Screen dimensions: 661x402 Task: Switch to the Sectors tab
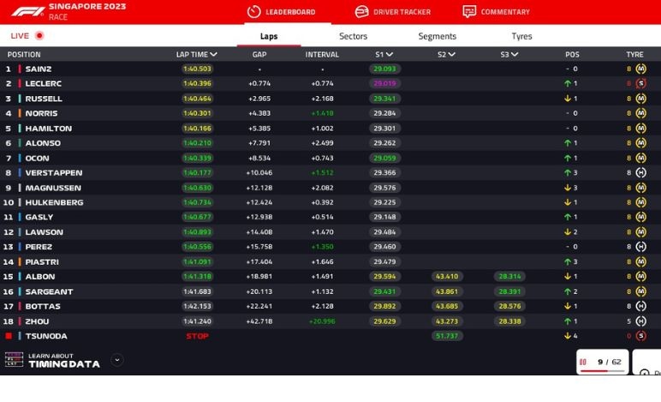click(353, 37)
